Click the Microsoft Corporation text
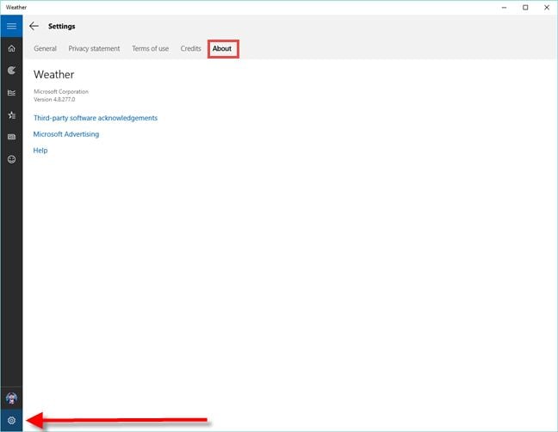558x432 pixels. point(61,92)
